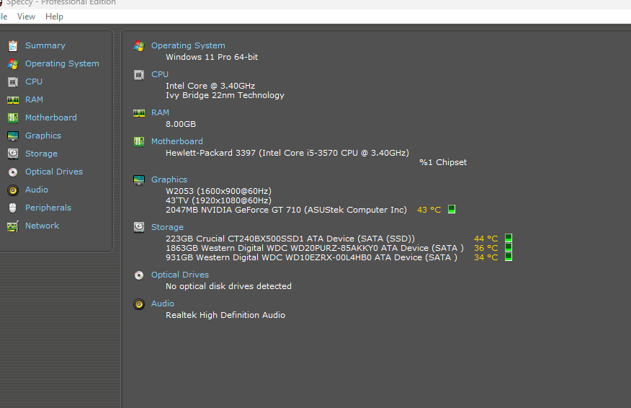The height and width of the screenshot is (408, 631).
Task: Click the Network card icon in sidebar
Action: (13, 226)
